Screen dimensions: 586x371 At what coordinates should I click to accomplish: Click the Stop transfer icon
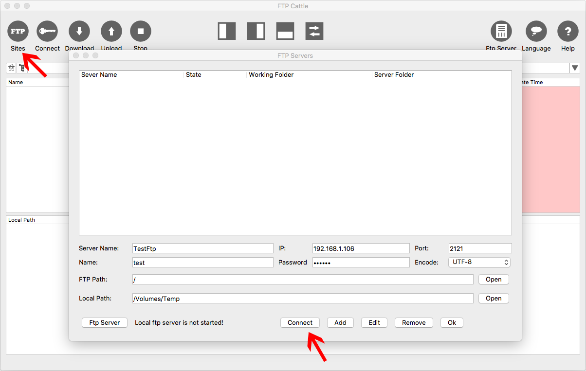point(141,31)
